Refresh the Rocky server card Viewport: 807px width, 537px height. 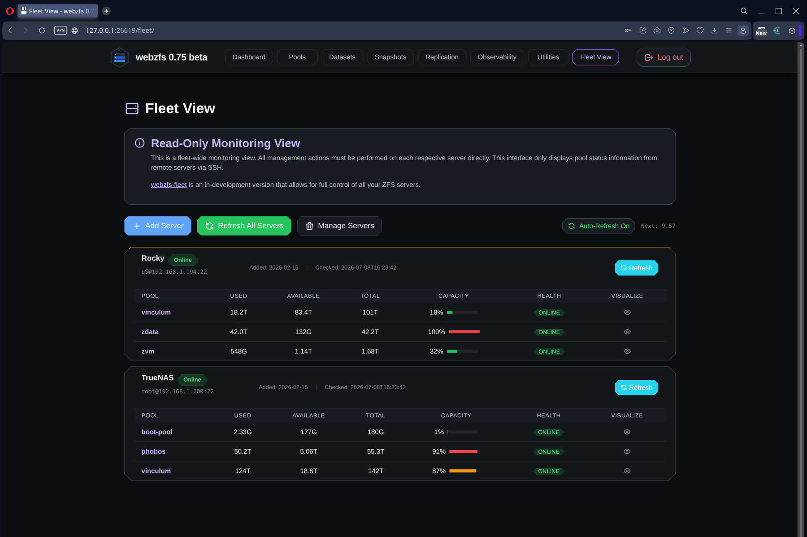point(636,268)
